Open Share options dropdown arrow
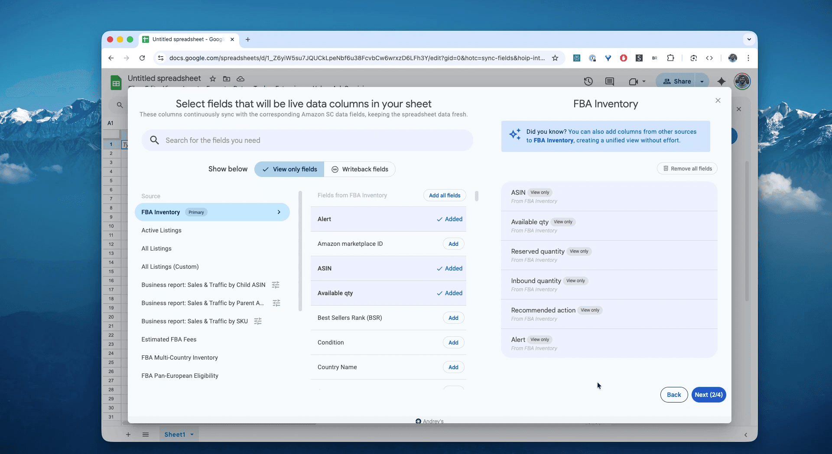This screenshot has height=454, width=832. pyautogui.click(x=702, y=81)
